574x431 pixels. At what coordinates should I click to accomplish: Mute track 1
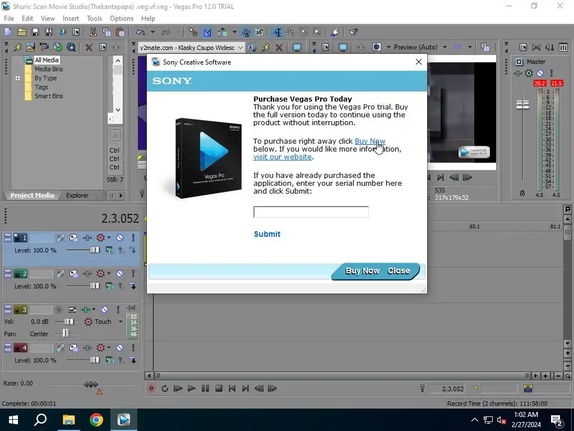click(120, 238)
